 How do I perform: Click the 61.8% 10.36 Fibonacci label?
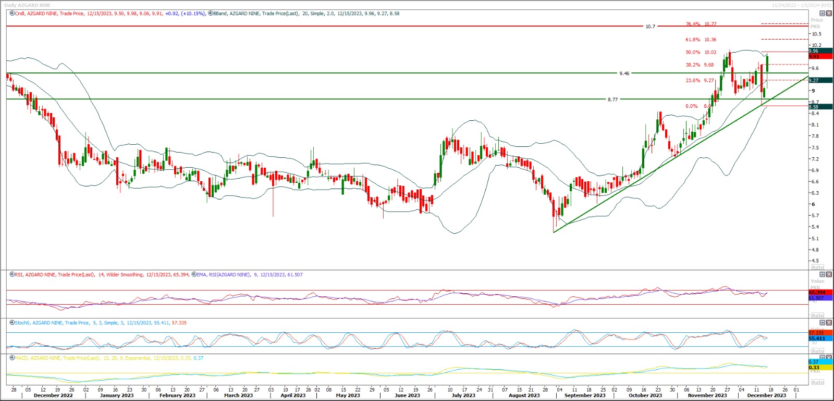point(701,40)
